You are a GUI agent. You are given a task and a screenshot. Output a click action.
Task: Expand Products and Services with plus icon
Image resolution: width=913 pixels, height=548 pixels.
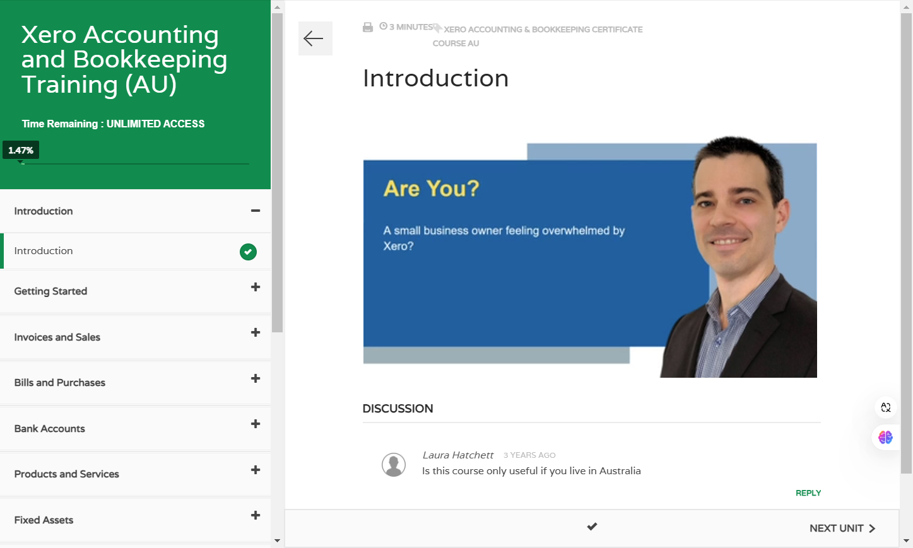point(256,470)
